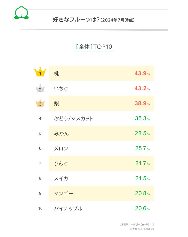The height and width of the screenshot is (237, 188).
Task: Select the 桃 row label
Action: click(x=57, y=73)
